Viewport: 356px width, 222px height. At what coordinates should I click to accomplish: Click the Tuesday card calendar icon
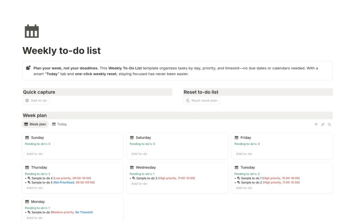coord(236,167)
